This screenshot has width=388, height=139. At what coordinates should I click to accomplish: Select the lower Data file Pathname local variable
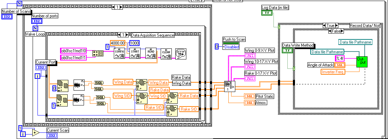327,52
